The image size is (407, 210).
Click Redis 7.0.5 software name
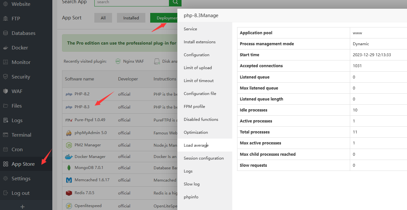click(84, 193)
